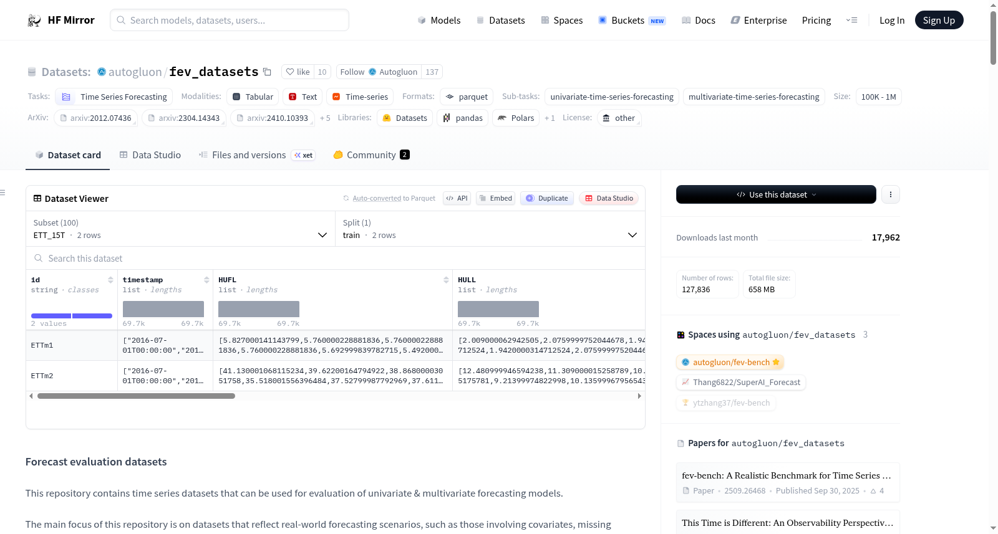Click the upvote triangle on fev-bench paper
Viewport: 998px width, 534px height.
(x=873, y=491)
